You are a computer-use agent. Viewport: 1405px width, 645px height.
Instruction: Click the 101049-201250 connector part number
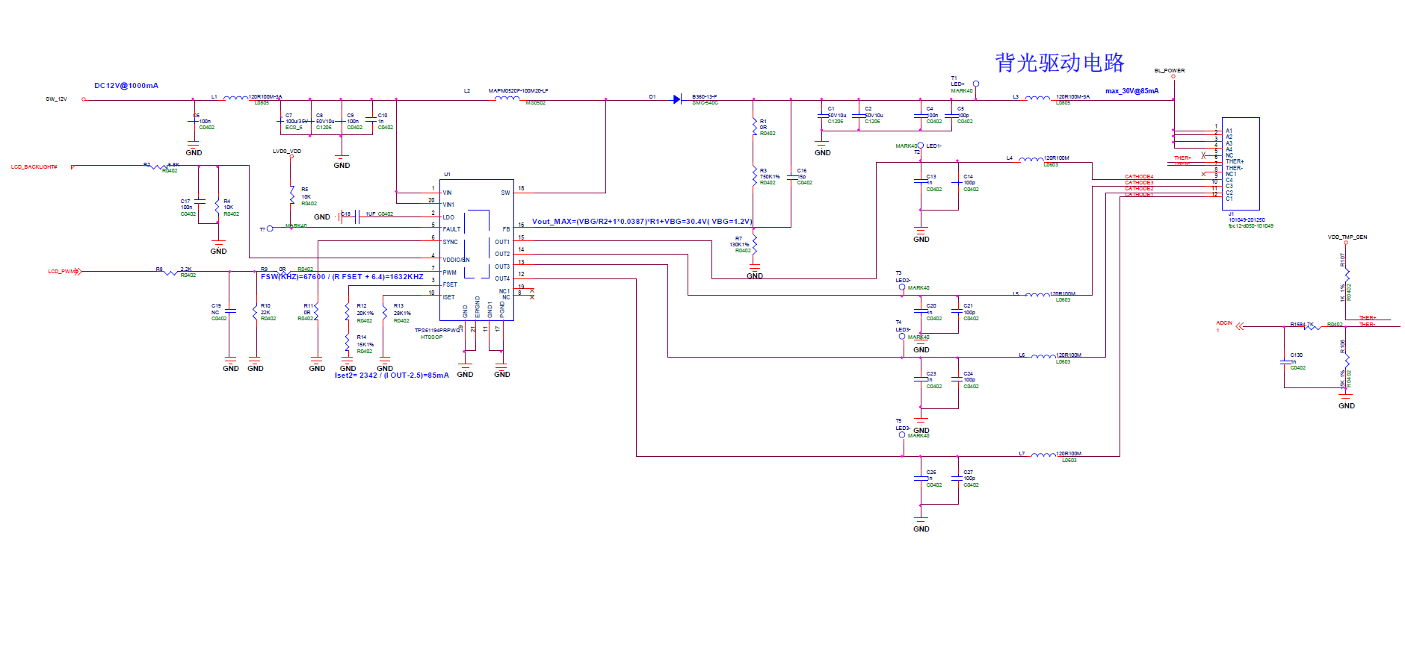pyautogui.click(x=1247, y=220)
